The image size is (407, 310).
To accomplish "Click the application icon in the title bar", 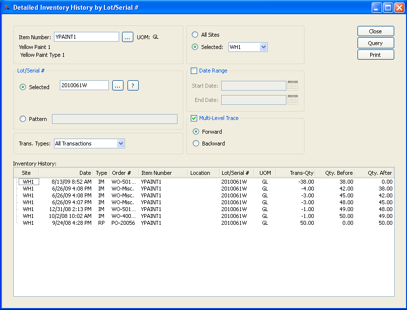I will tap(7, 7).
